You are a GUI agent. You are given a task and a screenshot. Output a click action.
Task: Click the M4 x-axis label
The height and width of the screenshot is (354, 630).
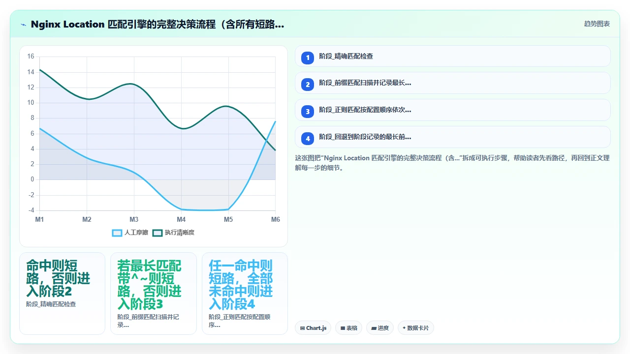point(181,219)
